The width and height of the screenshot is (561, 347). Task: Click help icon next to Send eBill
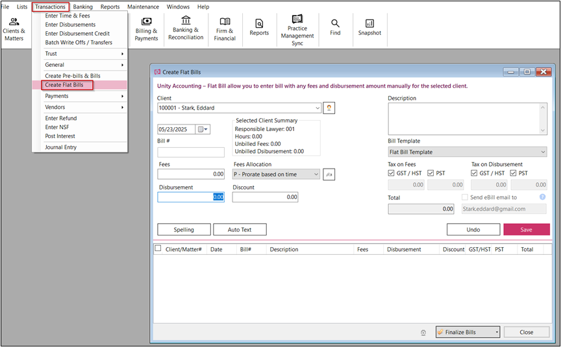[x=542, y=197]
